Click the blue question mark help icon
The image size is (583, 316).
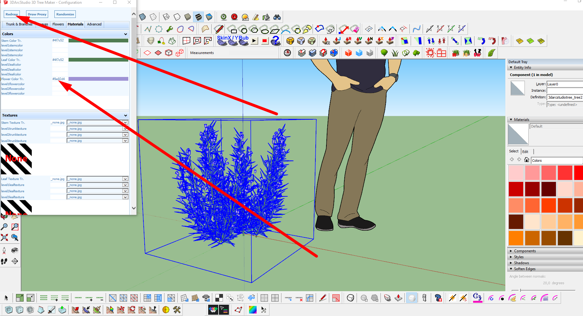[275, 41]
